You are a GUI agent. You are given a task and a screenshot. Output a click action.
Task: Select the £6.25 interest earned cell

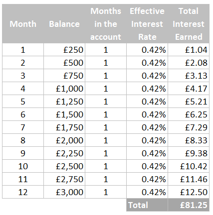(x=189, y=114)
